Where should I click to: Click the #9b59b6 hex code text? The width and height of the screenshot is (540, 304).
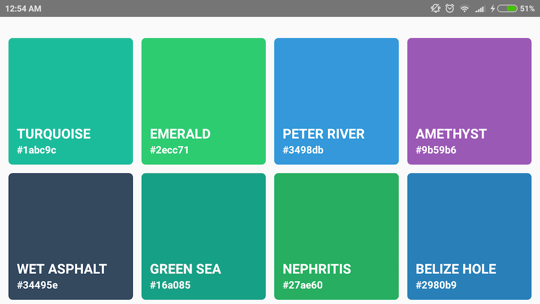click(x=436, y=150)
